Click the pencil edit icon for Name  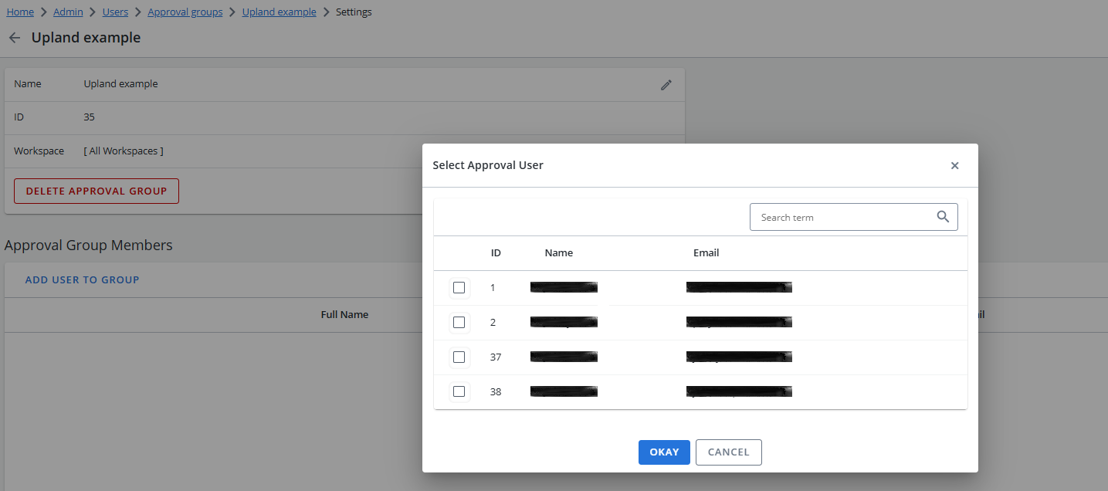pos(666,85)
